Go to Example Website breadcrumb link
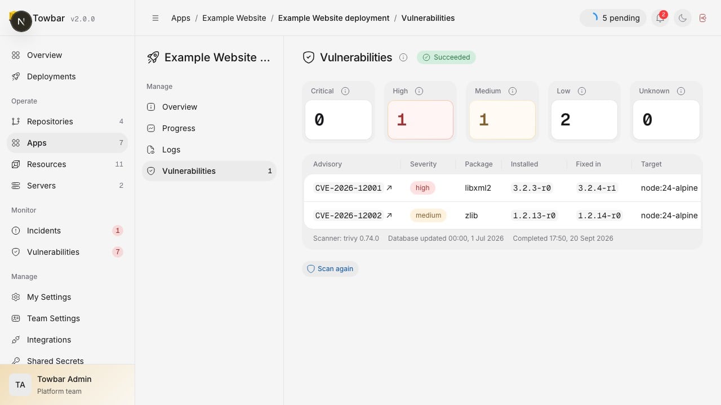 pyautogui.click(x=234, y=18)
